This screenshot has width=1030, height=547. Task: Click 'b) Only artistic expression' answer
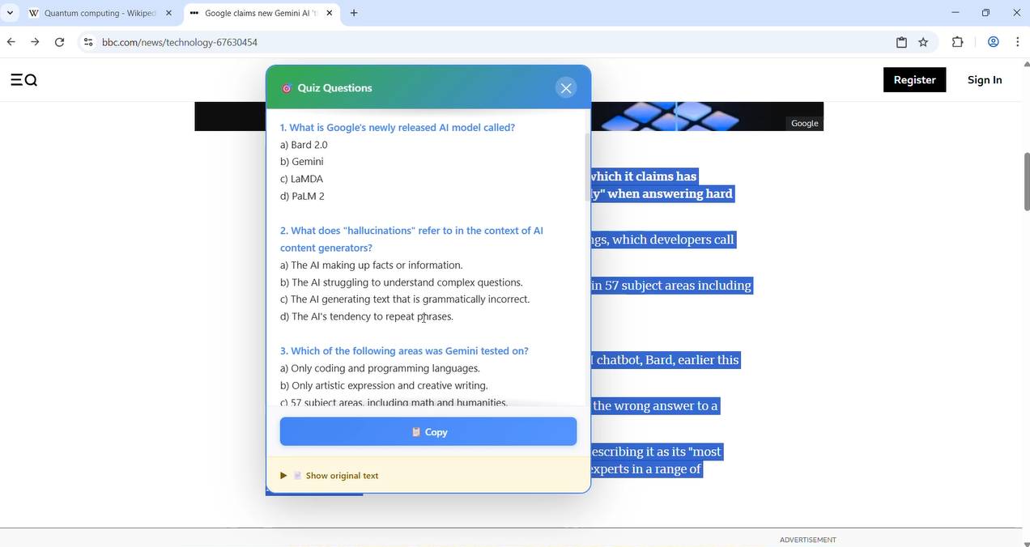[x=384, y=386]
